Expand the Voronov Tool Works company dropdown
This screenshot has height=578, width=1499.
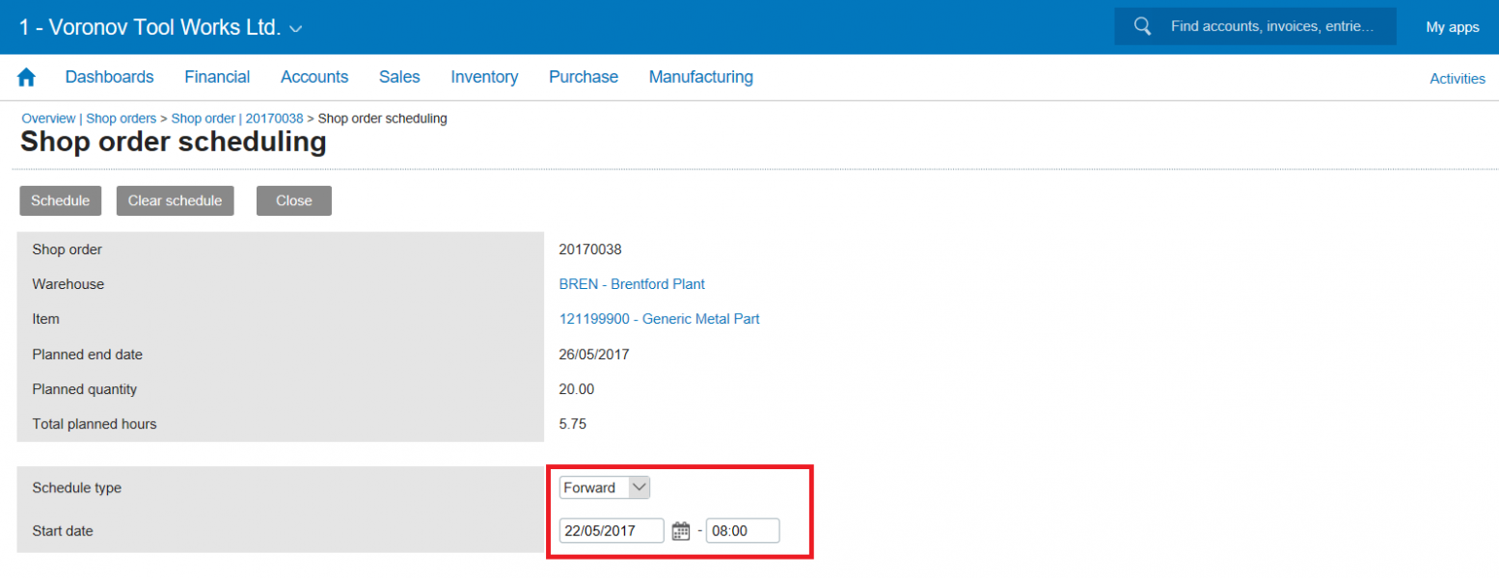pos(295,29)
